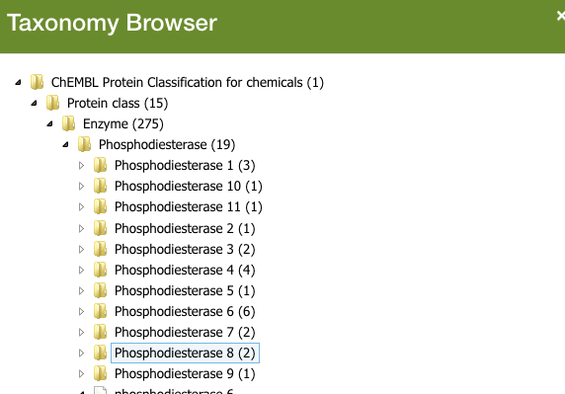Select Phosphodiesterase 11 (1) label
The image size is (565, 394).
(x=189, y=207)
